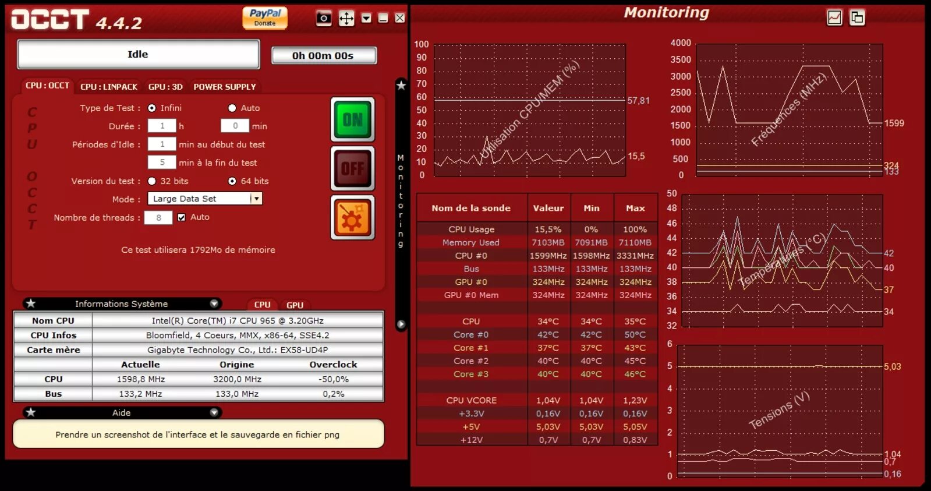Viewport: 931px width, 491px height.
Task: Select the Memory Used sensor row
Action: (537, 242)
